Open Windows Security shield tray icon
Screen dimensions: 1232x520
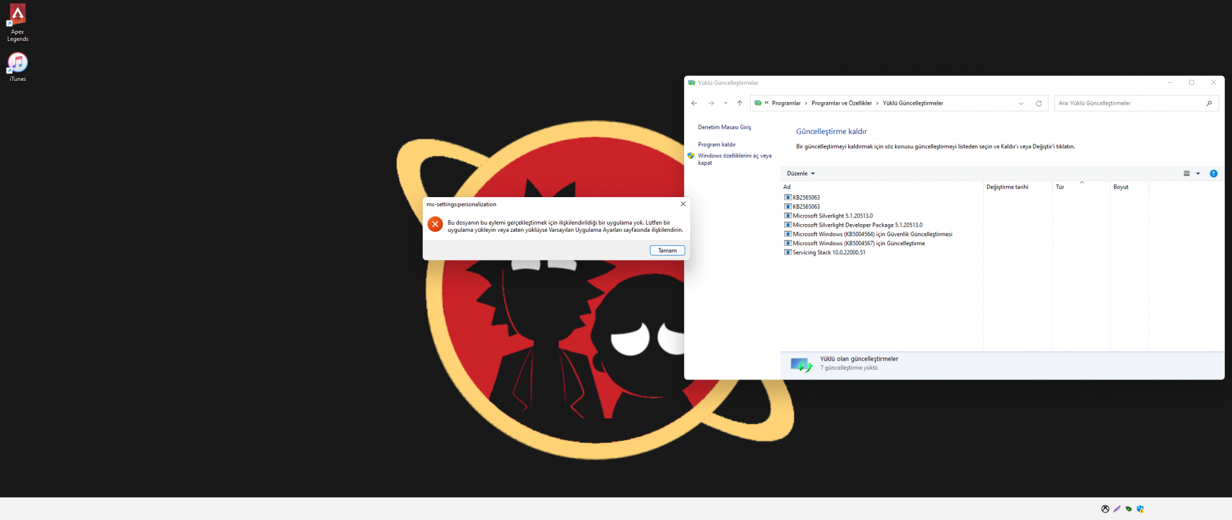point(1140,509)
